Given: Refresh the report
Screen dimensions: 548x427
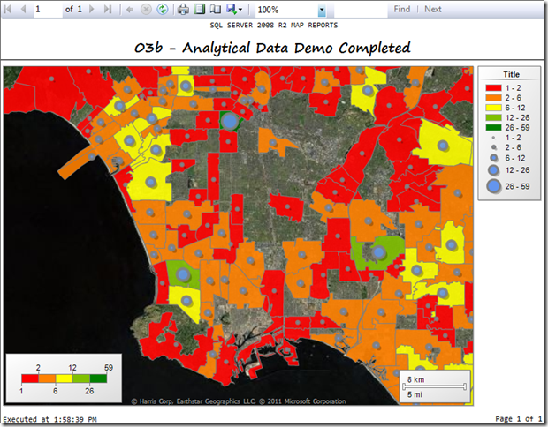Looking at the screenshot, I should (x=162, y=10).
